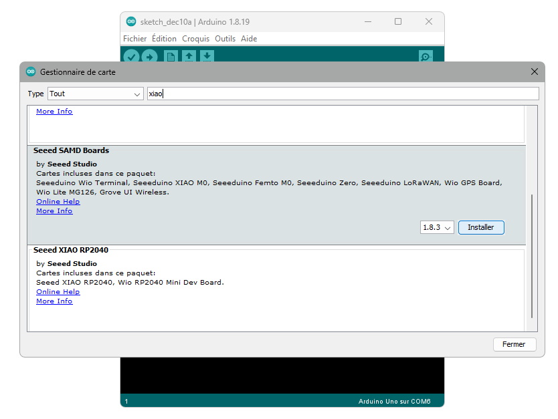
Task: Save the sketch with the down-arrow icon
Action: (x=207, y=56)
